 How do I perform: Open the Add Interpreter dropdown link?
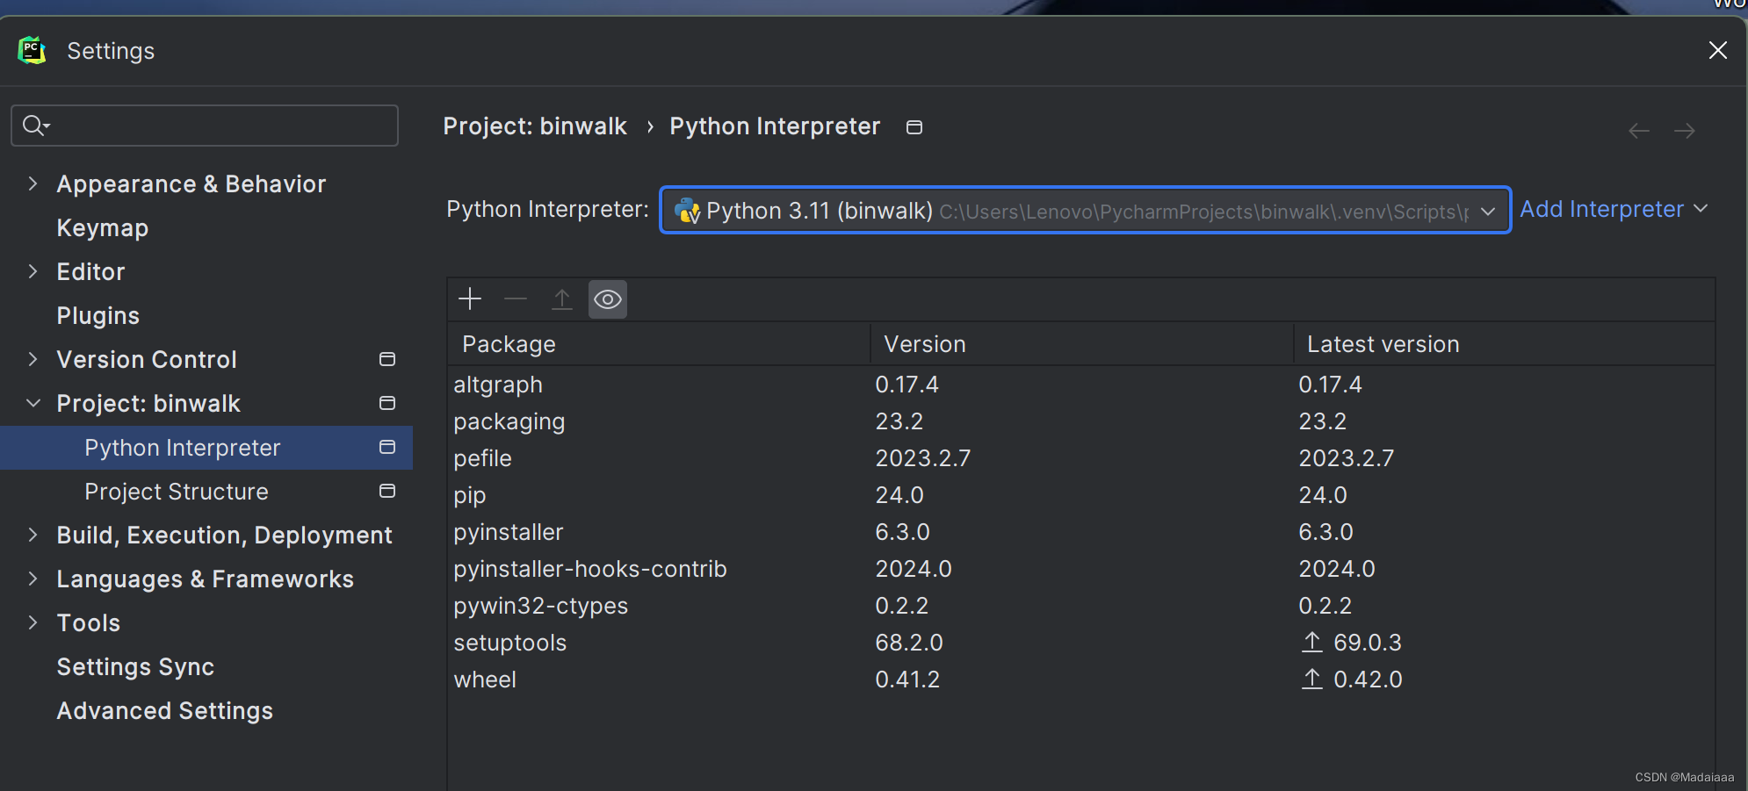click(1614, 209)
